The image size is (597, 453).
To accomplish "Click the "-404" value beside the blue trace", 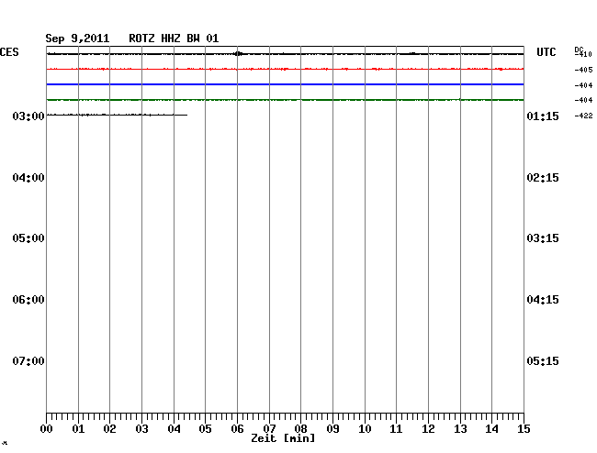I will (x=583, y=85).
